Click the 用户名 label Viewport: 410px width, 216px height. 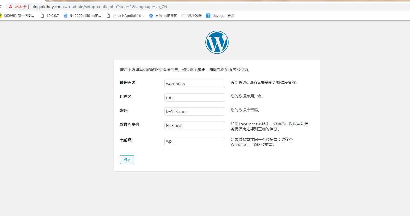click(x=126, y=97)
